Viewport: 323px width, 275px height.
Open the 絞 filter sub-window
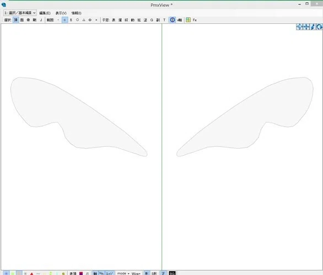point(126,20)
